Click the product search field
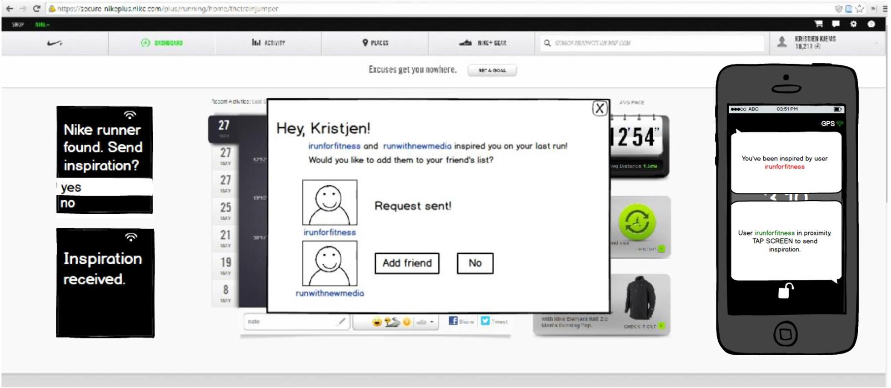891x388 pixels. coord(651,43)
